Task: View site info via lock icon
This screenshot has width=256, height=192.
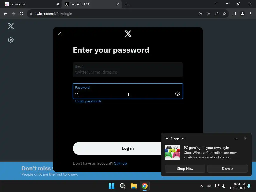Action: pyautogui.click(x=31, y=14)
